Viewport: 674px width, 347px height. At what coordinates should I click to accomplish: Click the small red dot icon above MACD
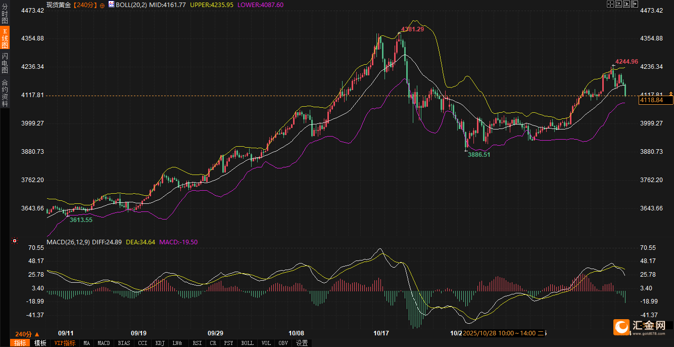[14, 241]
